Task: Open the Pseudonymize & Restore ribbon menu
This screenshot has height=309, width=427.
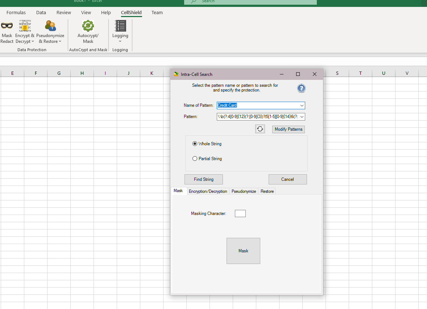Action: [50, 32]
